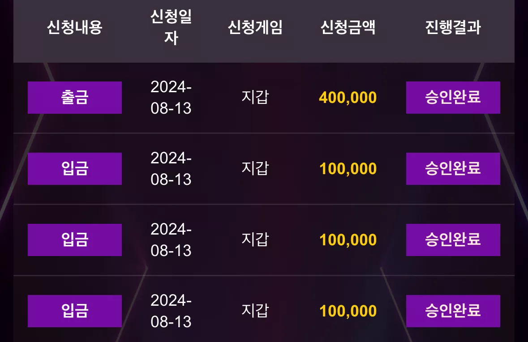Click the 신청내용 column header

point(74,27)
